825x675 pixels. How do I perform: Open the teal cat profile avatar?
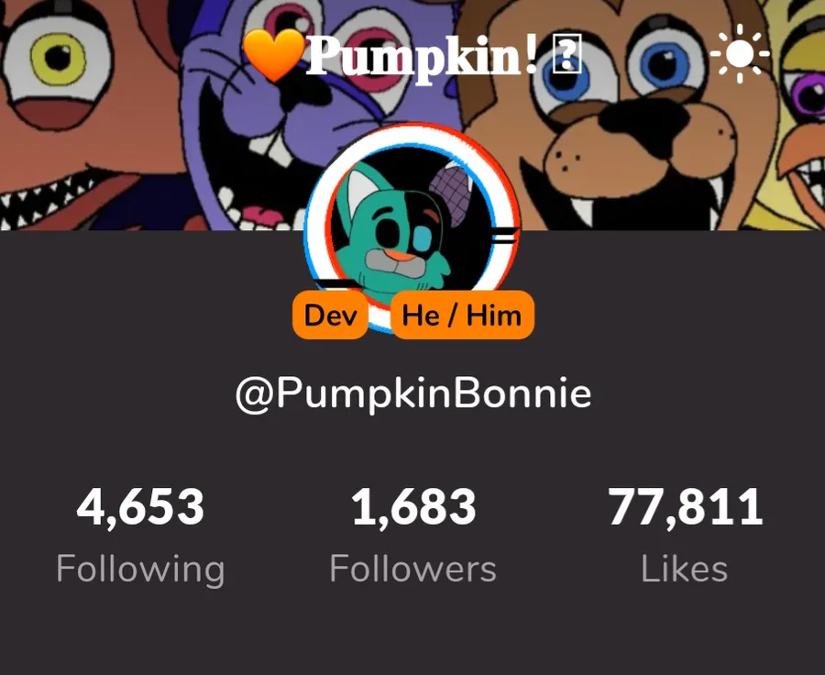coord(413,227)
